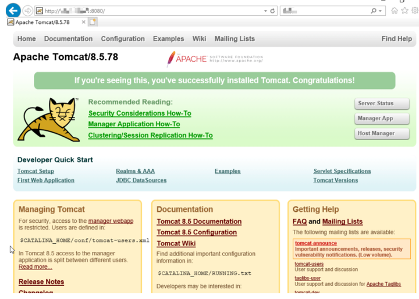The width and height of the screenshot is (419, 299).
Task: Open the Documentation menu item
Action: [69, 39]
